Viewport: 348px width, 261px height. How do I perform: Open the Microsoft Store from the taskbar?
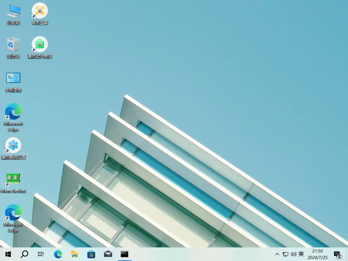(x=91, y=254)
